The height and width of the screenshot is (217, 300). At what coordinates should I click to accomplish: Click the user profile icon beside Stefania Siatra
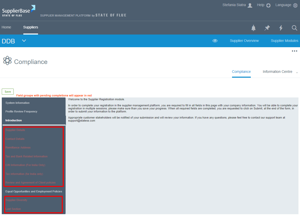pyautogui.click(x=250, y=5)
